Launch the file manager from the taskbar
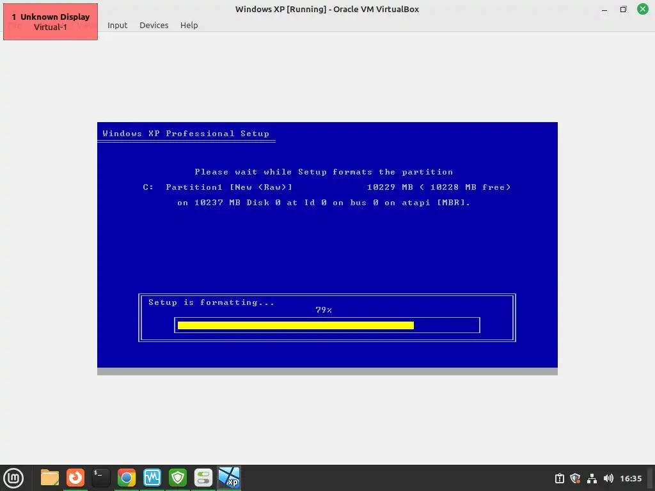655x491 pixels. [x=50, y=478]
